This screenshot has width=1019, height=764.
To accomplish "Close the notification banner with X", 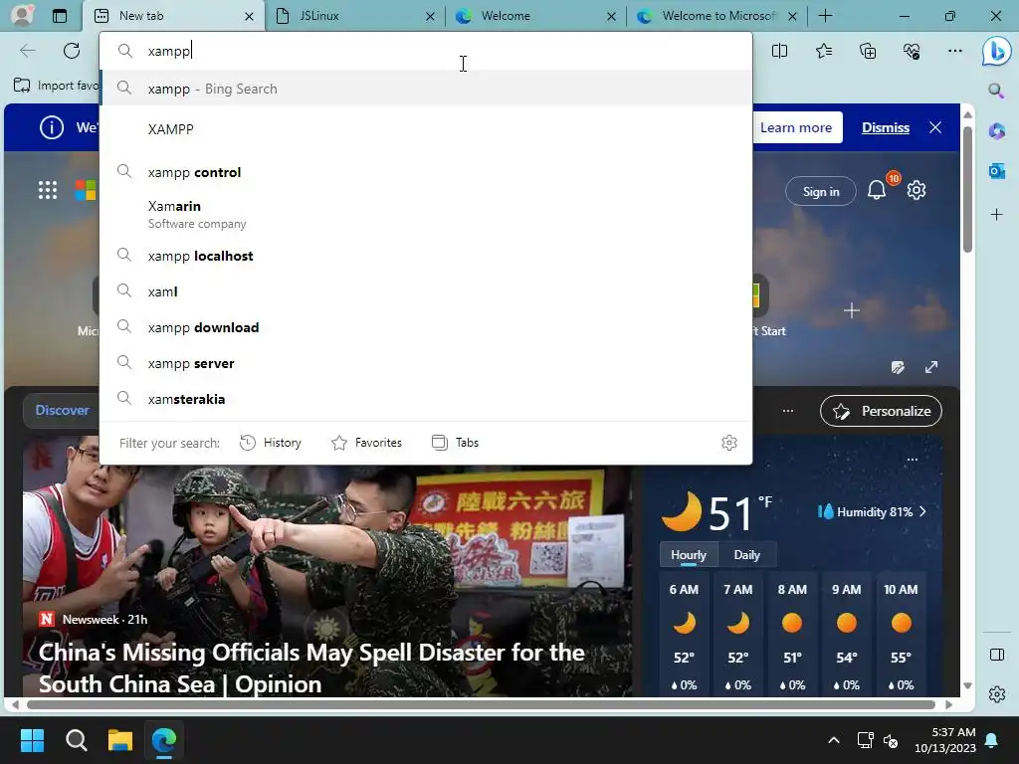I will [x=935, y=127].
